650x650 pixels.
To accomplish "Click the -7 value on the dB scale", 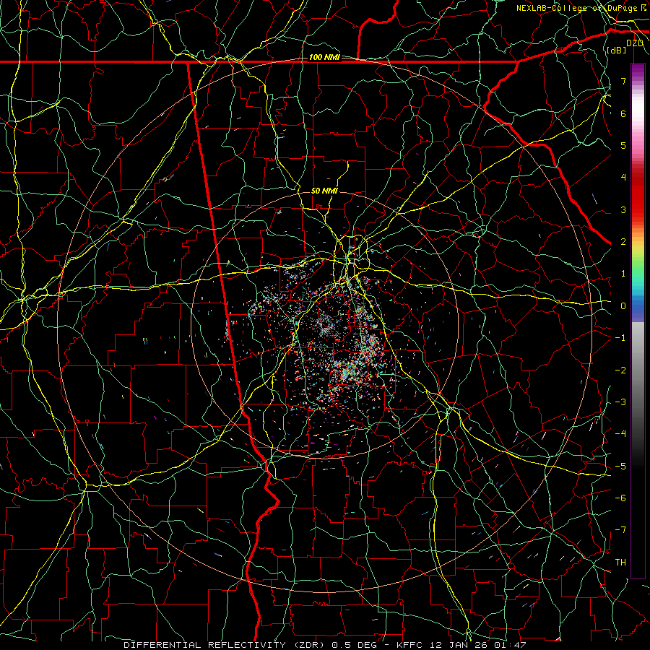I will (x=620, y=530).
